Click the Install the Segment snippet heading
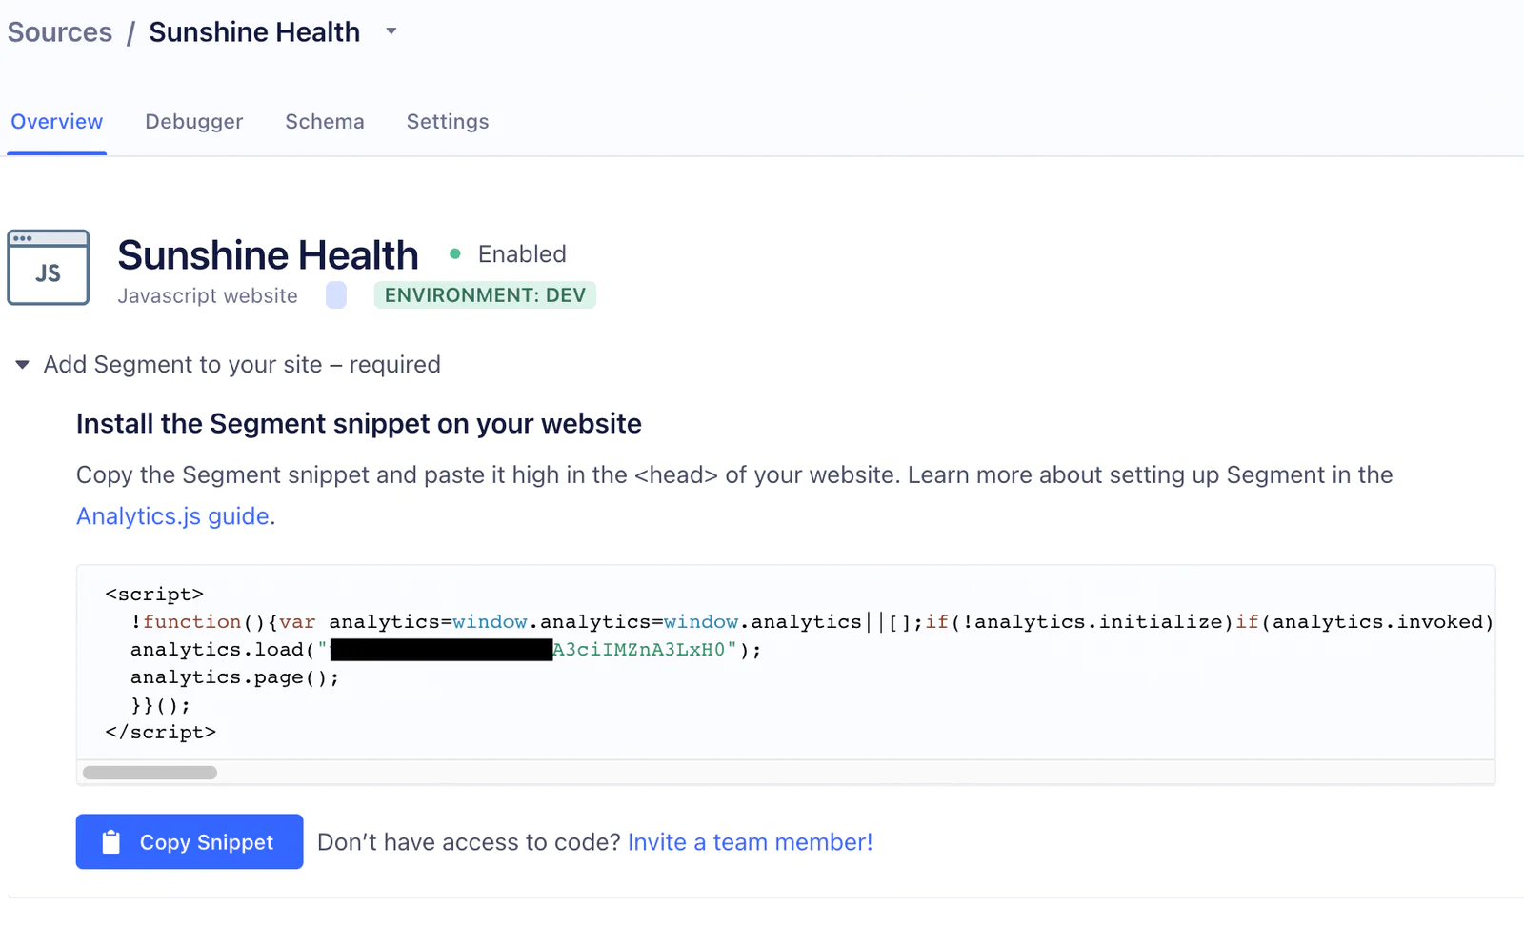Viewport: 1524px width, 928px height. tap(358, 424)
